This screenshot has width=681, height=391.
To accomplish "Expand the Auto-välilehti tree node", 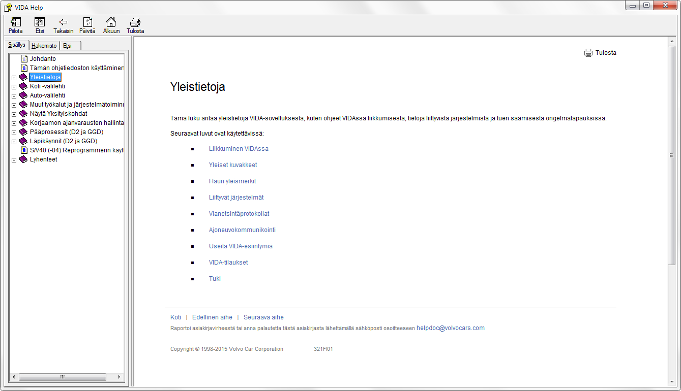I will pyautogui.click(x=14, y=96).
